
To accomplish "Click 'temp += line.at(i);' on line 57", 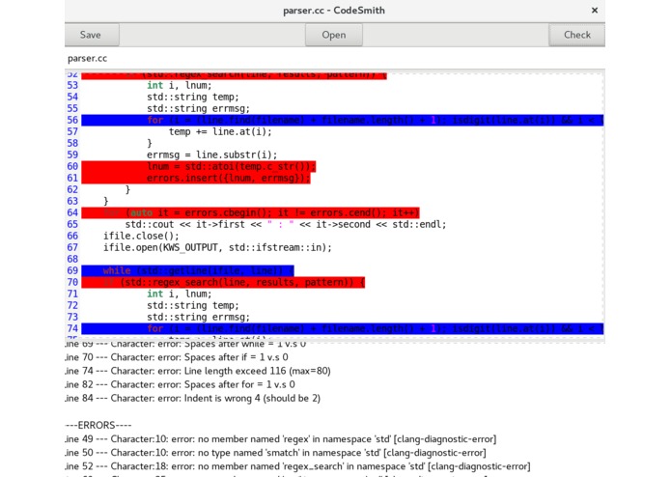I will pyautogui.click(x=220, y=131).
